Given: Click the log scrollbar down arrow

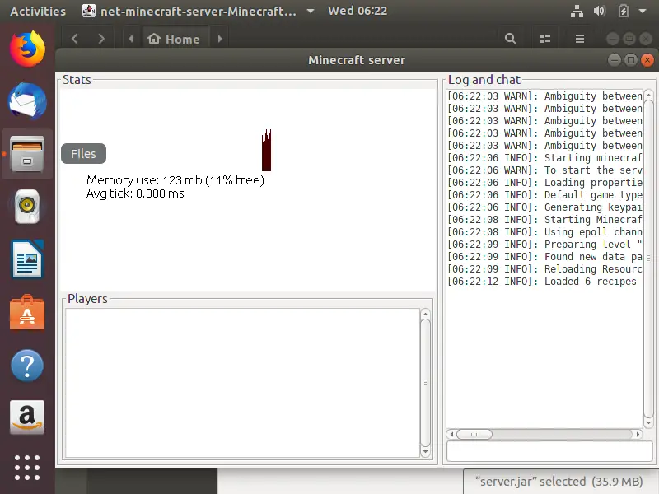Looking at the screenshot, I should pos(648,422).
